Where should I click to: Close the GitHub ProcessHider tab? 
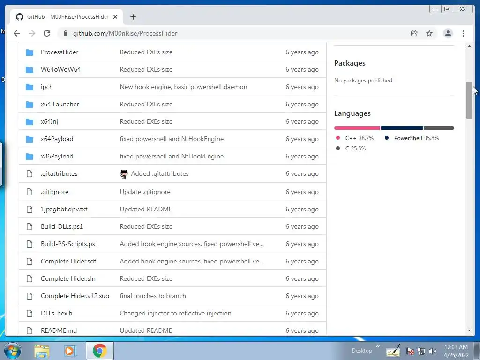pyautogui.click(x=115, y=17)
